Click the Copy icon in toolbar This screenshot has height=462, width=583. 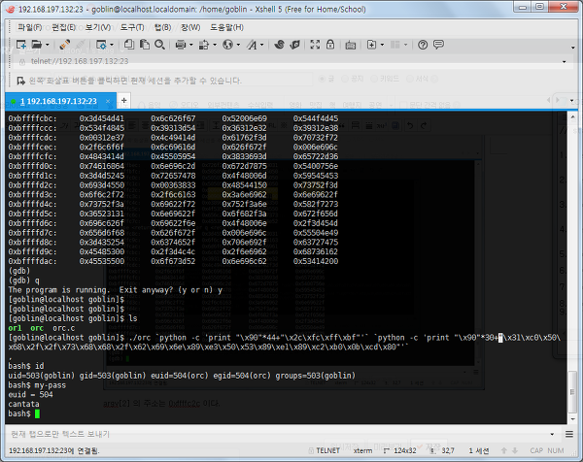(128, 45)
